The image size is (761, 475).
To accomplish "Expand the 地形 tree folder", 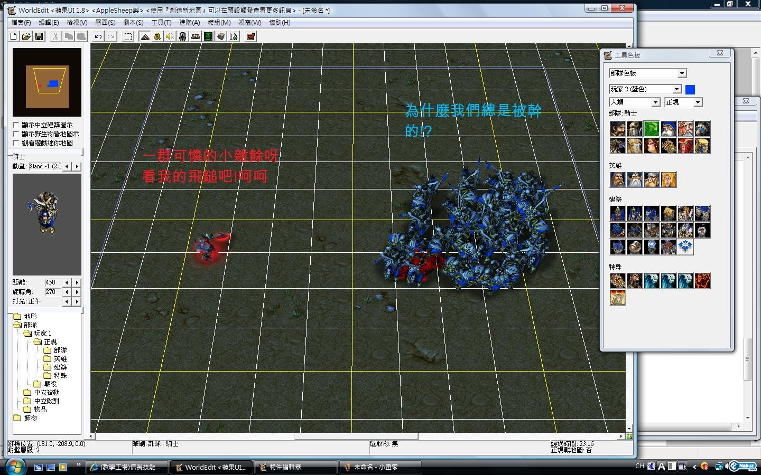I will (x=17, y=317).
